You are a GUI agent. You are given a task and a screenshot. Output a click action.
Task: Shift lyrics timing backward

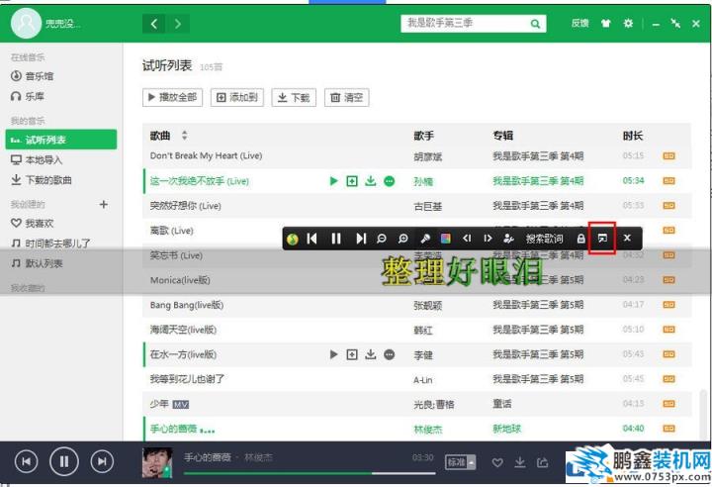pos(467,239)
